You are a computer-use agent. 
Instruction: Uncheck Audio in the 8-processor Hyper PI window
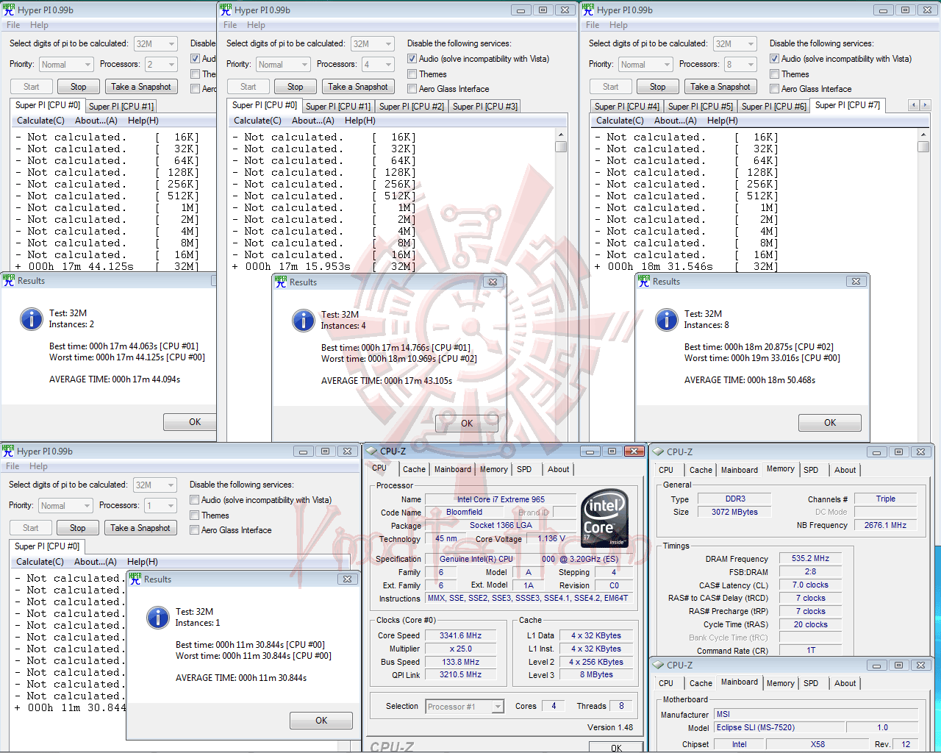[x=774, y=59]
